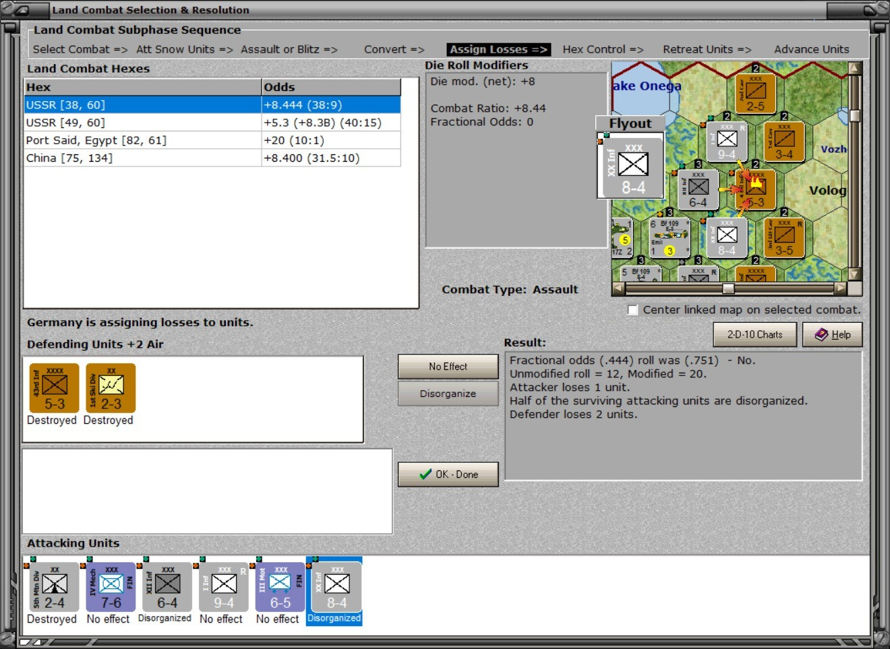Confirm losses with OK - Done
890x649 pixels.
pyautogui.click(x=448, y=474)
